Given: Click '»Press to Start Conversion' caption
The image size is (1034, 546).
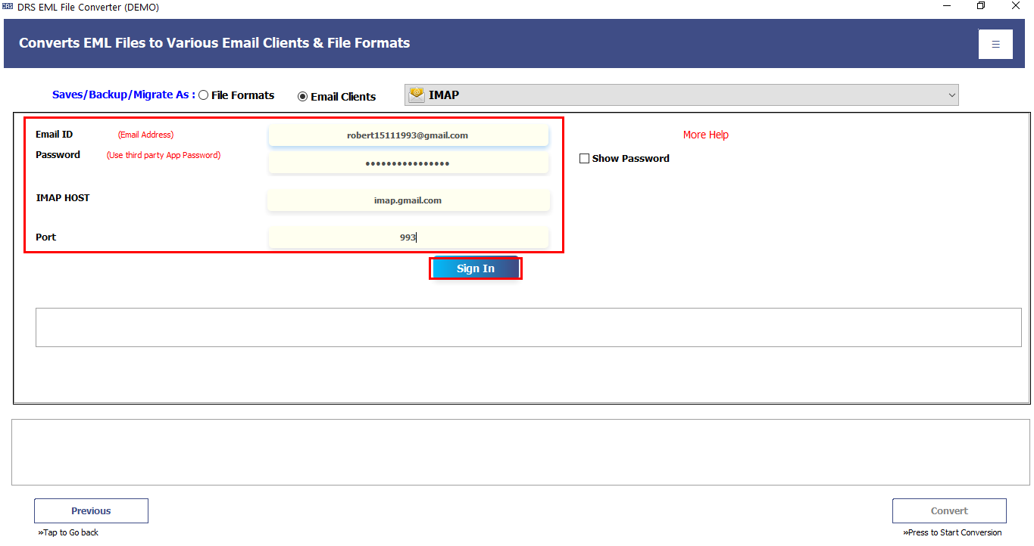Looking at the screenshot, I should [x=952, y=532].
